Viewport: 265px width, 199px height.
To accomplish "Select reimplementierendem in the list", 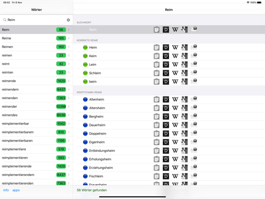I will [36, 175].
